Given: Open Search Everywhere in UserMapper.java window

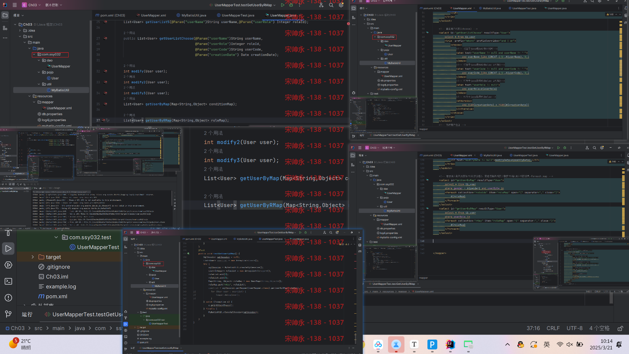Looking at the screenshot, I should tap(331, 5).
